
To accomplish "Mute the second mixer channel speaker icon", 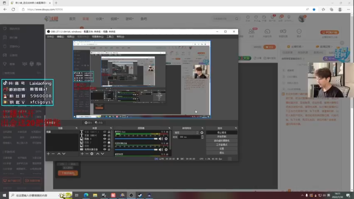I will pos(161,149).
